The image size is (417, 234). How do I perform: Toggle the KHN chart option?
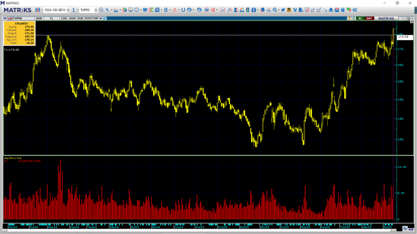(72, 18)
